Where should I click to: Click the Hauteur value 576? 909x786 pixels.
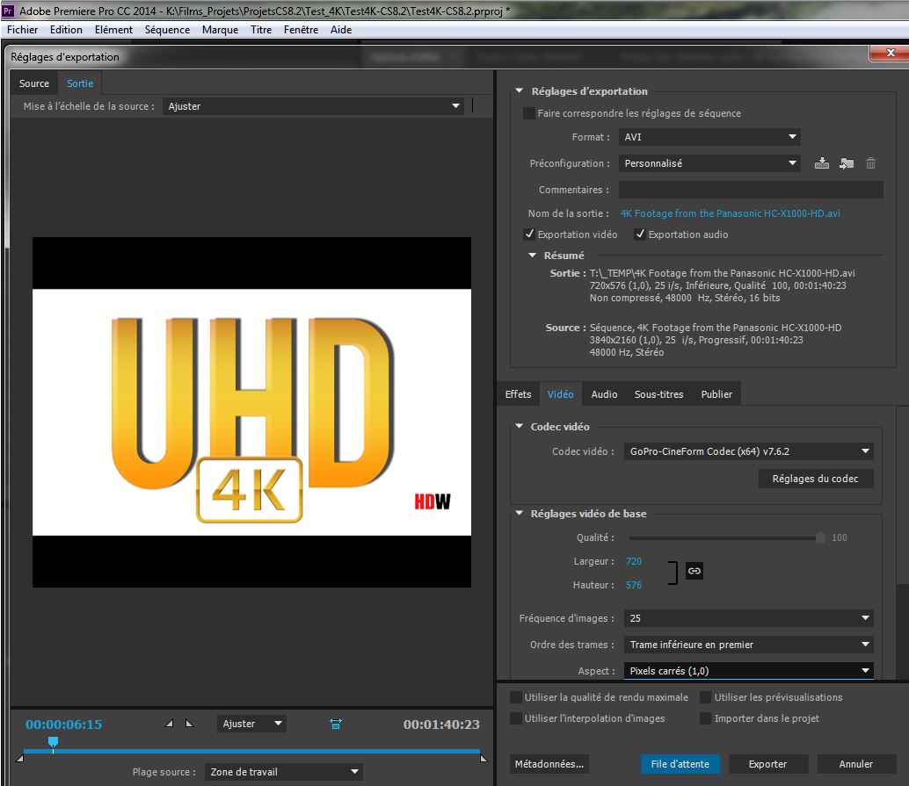[x=634, y=585]
